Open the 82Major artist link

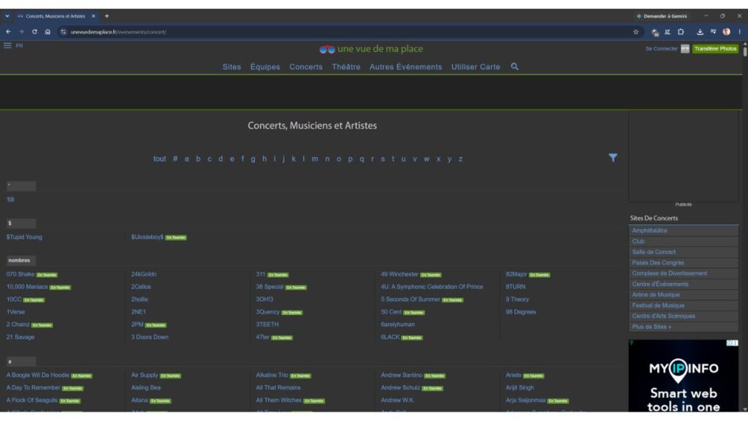(x=516, y=274)
